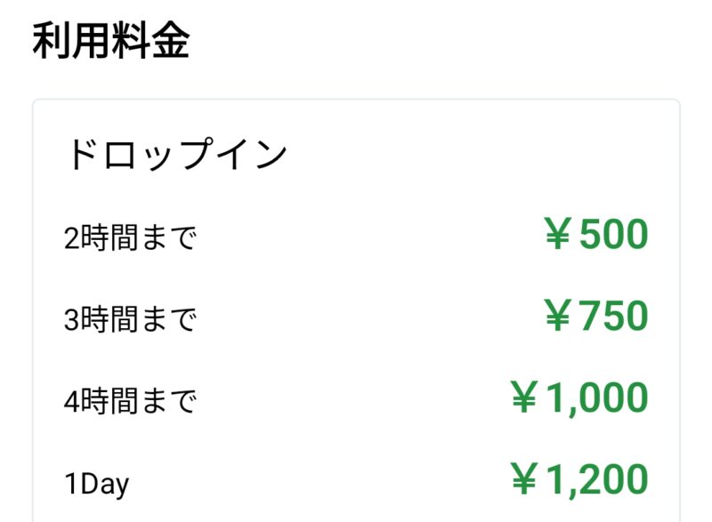Click the 1Day label

point(96,484)
